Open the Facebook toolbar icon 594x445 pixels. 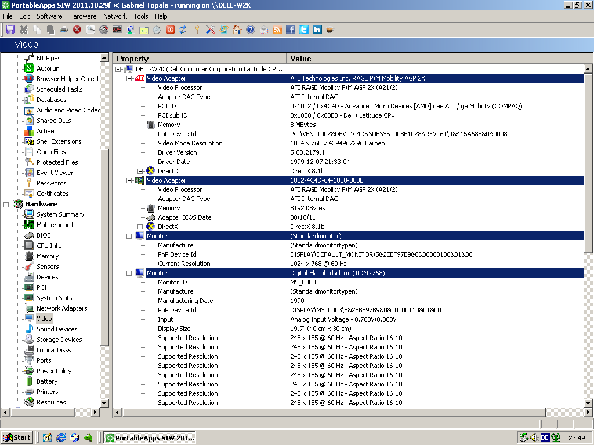[x=290, y=30]
